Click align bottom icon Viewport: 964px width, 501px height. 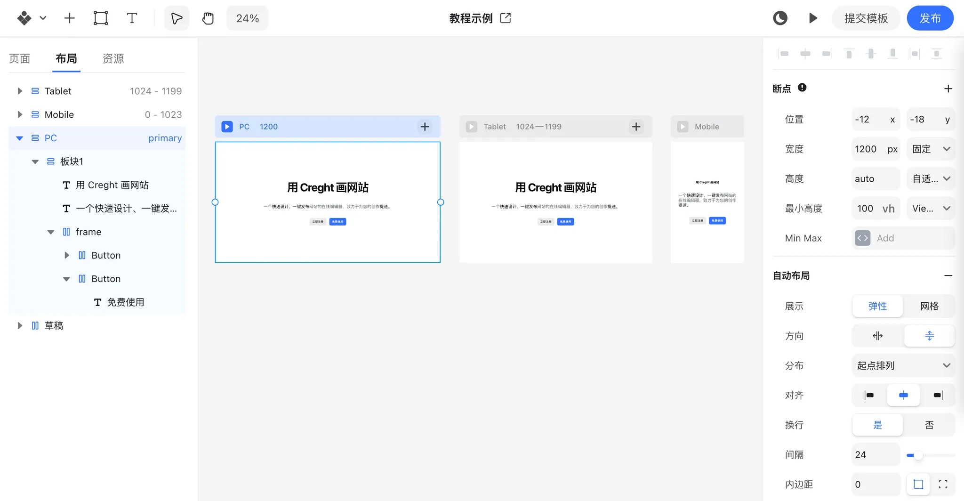point(892,54)
